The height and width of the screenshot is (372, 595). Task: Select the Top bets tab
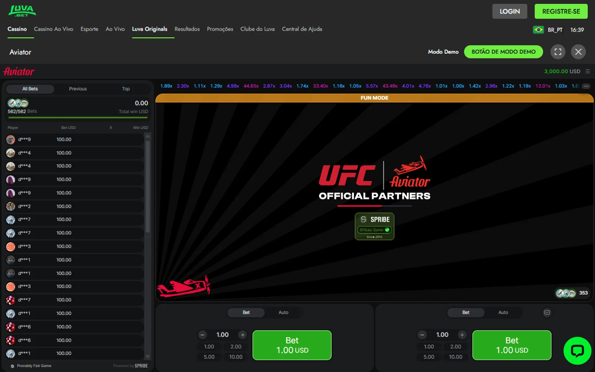click(x=126, y=89)
